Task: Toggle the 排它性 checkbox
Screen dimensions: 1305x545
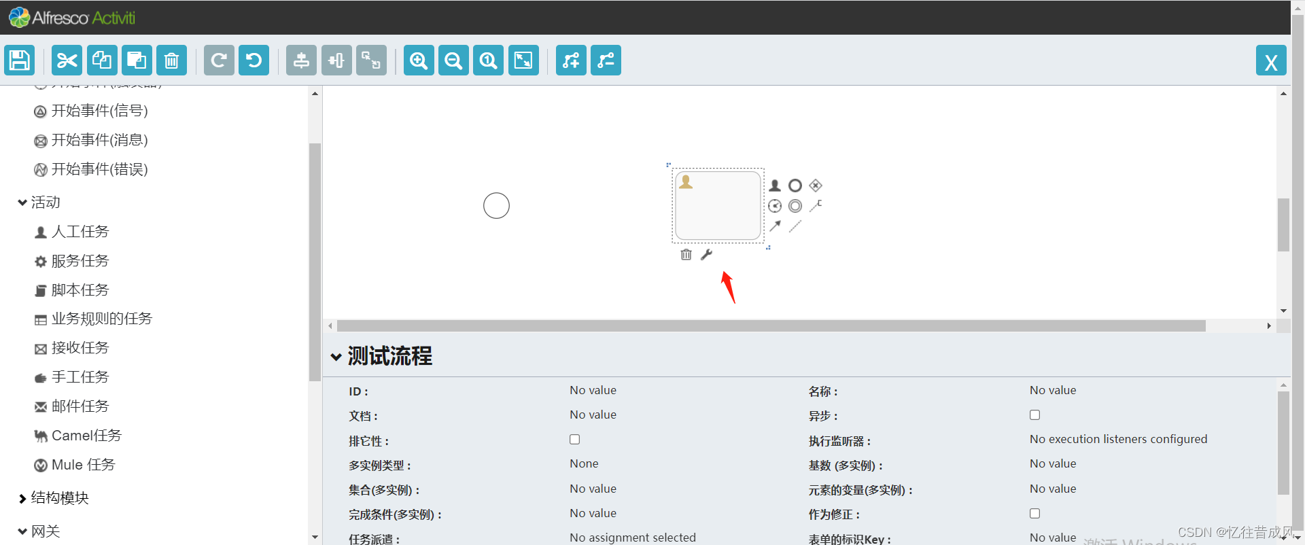Action: click(x=575, y=439)
